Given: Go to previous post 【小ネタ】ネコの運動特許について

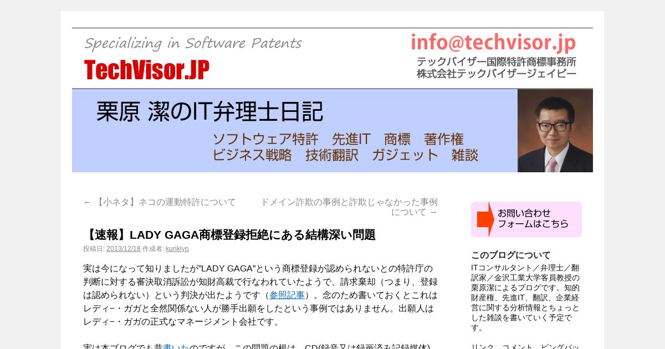Looking at the screenshot, I should (160, 202).
